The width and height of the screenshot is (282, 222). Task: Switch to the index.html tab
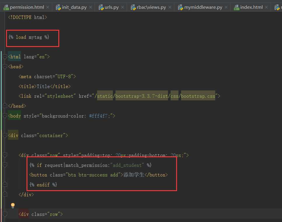point(251,7)
